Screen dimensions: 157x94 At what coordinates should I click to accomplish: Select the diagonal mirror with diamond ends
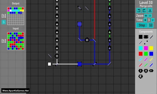pyautogui.click(x=146, y=43)
